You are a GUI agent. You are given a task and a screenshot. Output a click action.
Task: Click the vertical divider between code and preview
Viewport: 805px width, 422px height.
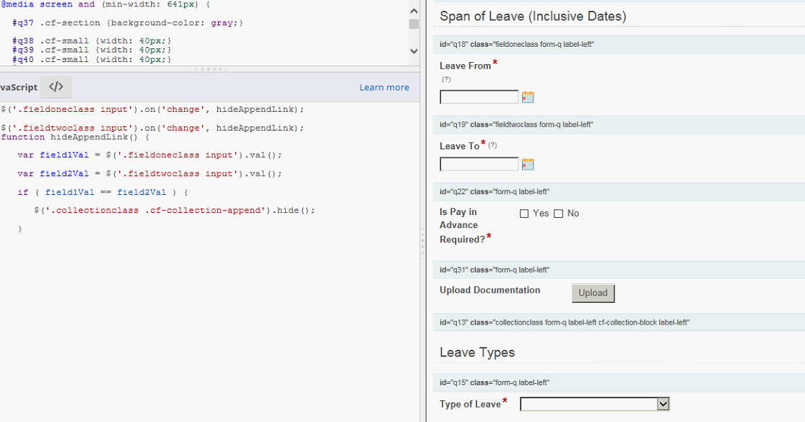[x=422, y=242]
